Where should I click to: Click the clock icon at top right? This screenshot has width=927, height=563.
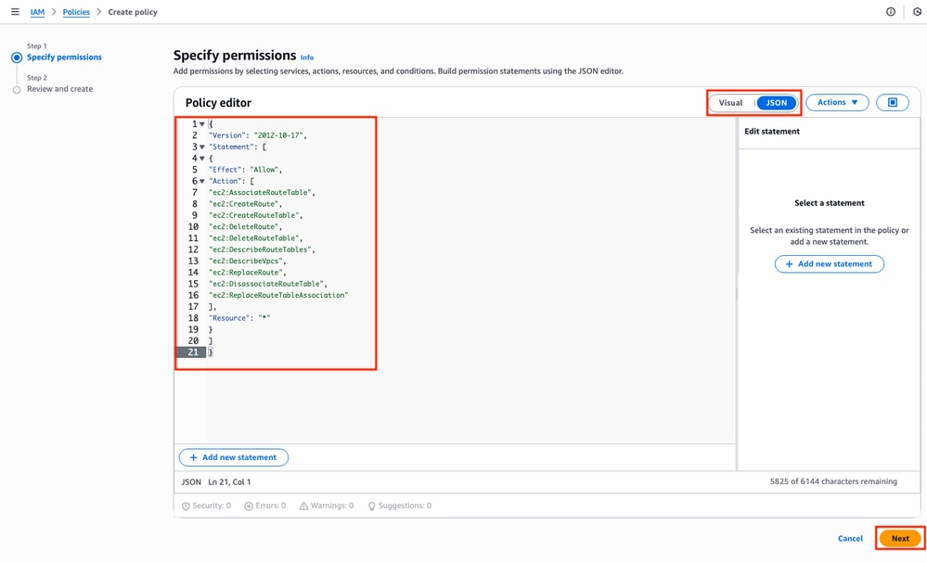click(917, 12)
